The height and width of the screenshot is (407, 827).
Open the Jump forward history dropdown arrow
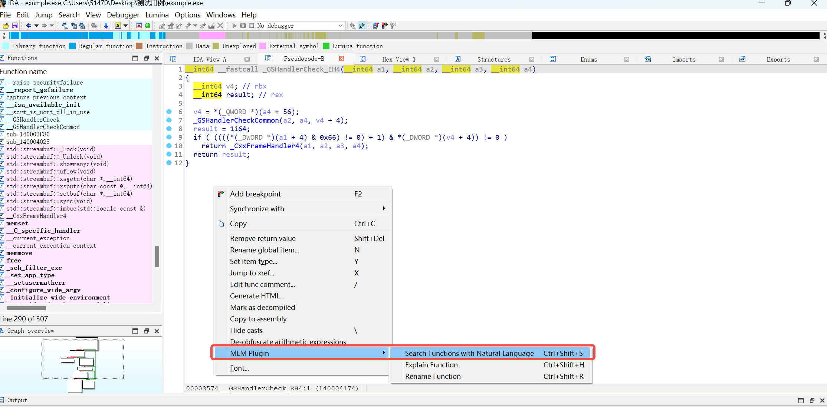tap(52, 26)
